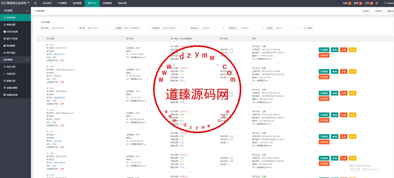
Task: Select all rows with header checkbox
Action: [40, 39]
